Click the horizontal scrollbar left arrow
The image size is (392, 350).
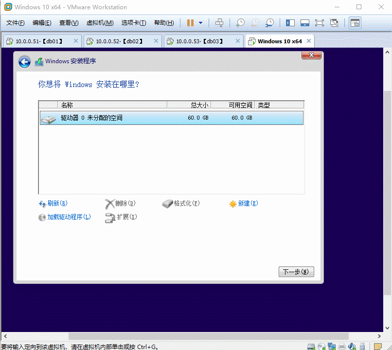5,336
